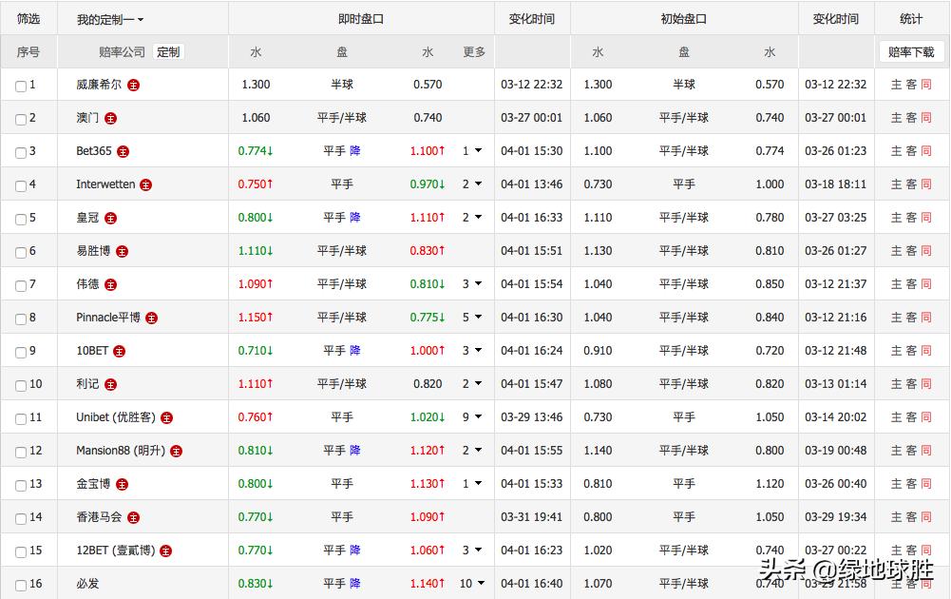Image resolution: width=951 pixels, height=599 pixels.
Task: Select row 11 checkbox for Unibet
Action: point(21,418)
